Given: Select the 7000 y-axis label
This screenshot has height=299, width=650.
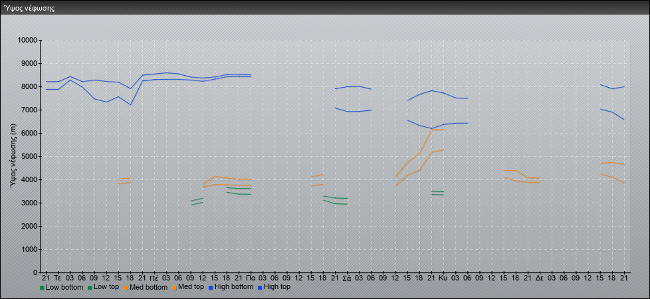Looking at the screenshot, I should click(29, 110).
